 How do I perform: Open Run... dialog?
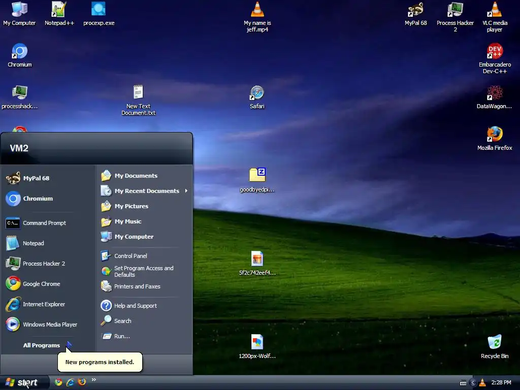145,336
